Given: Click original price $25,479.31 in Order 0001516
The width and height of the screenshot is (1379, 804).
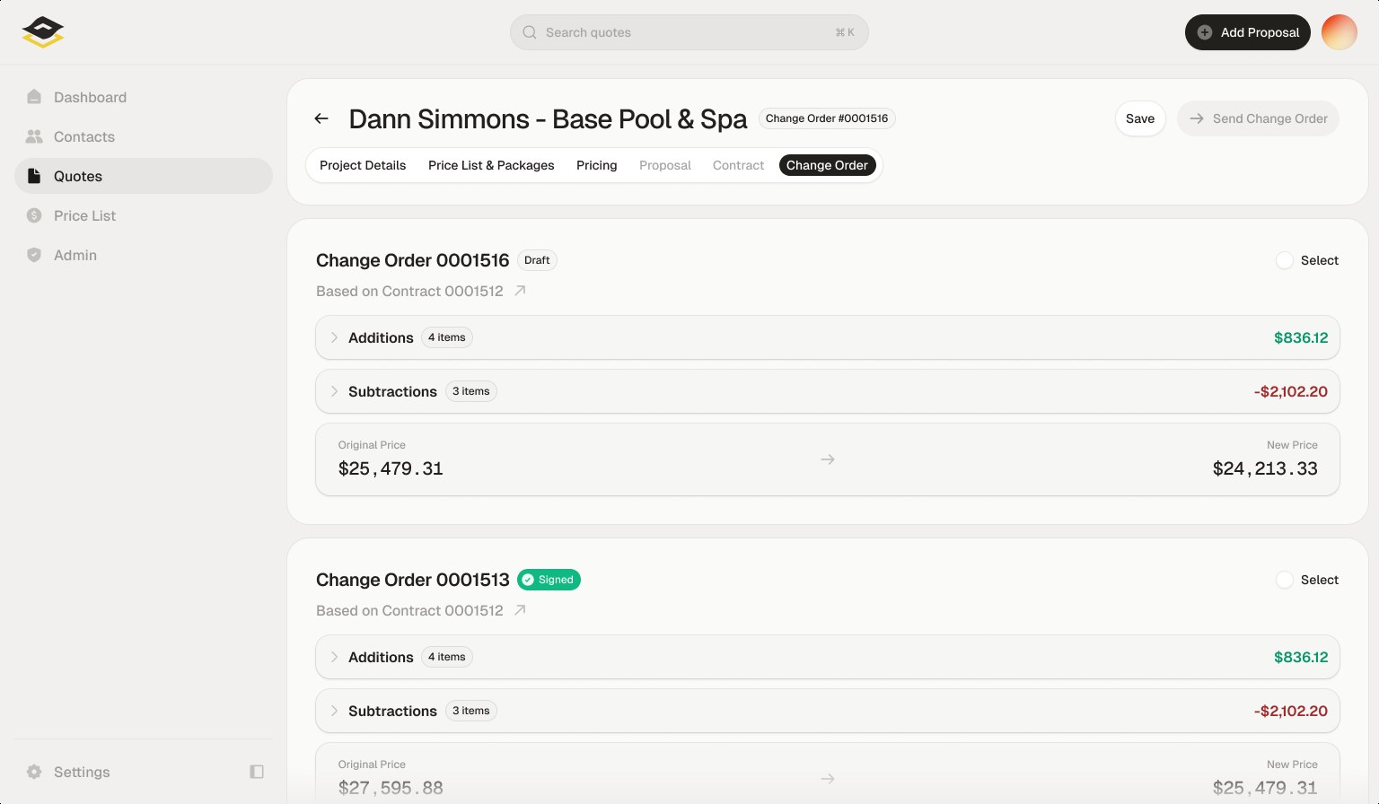Looking at the screenshot, I should [x=391, y=468].
